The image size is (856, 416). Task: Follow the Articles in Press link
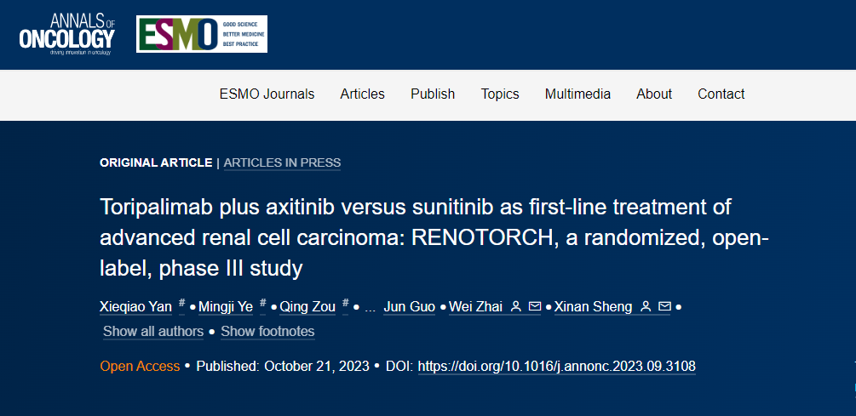coord(282,162)
